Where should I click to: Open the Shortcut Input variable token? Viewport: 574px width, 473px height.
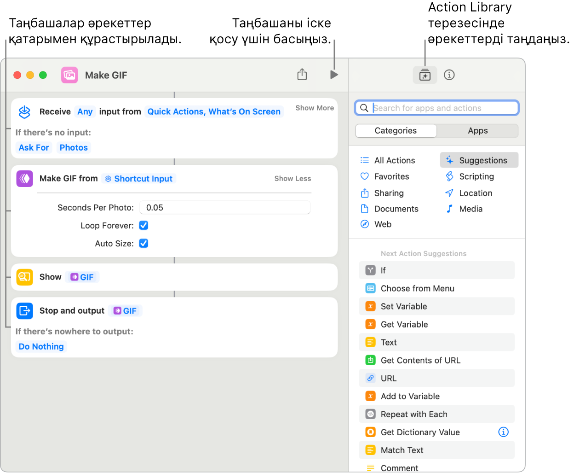[139, 179]
